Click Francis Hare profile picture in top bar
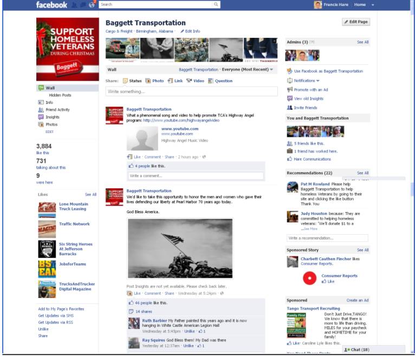 (x=317, y=4)
